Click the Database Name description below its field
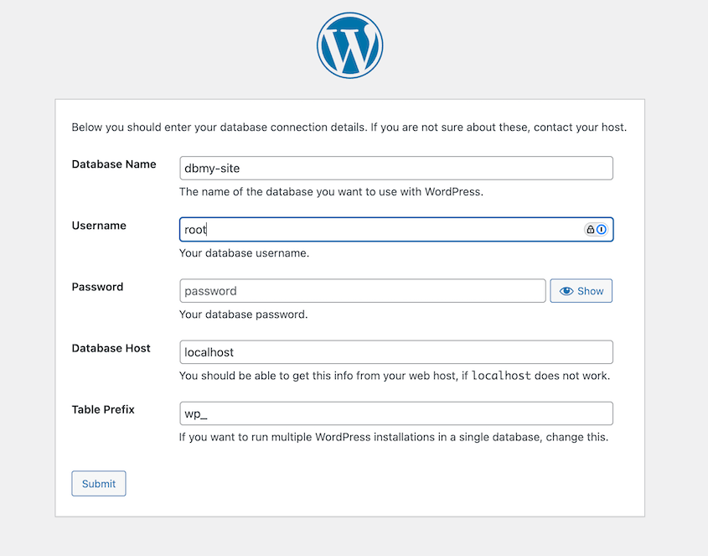708x556 pixels. pyautogui.click(x=331, y=191)
